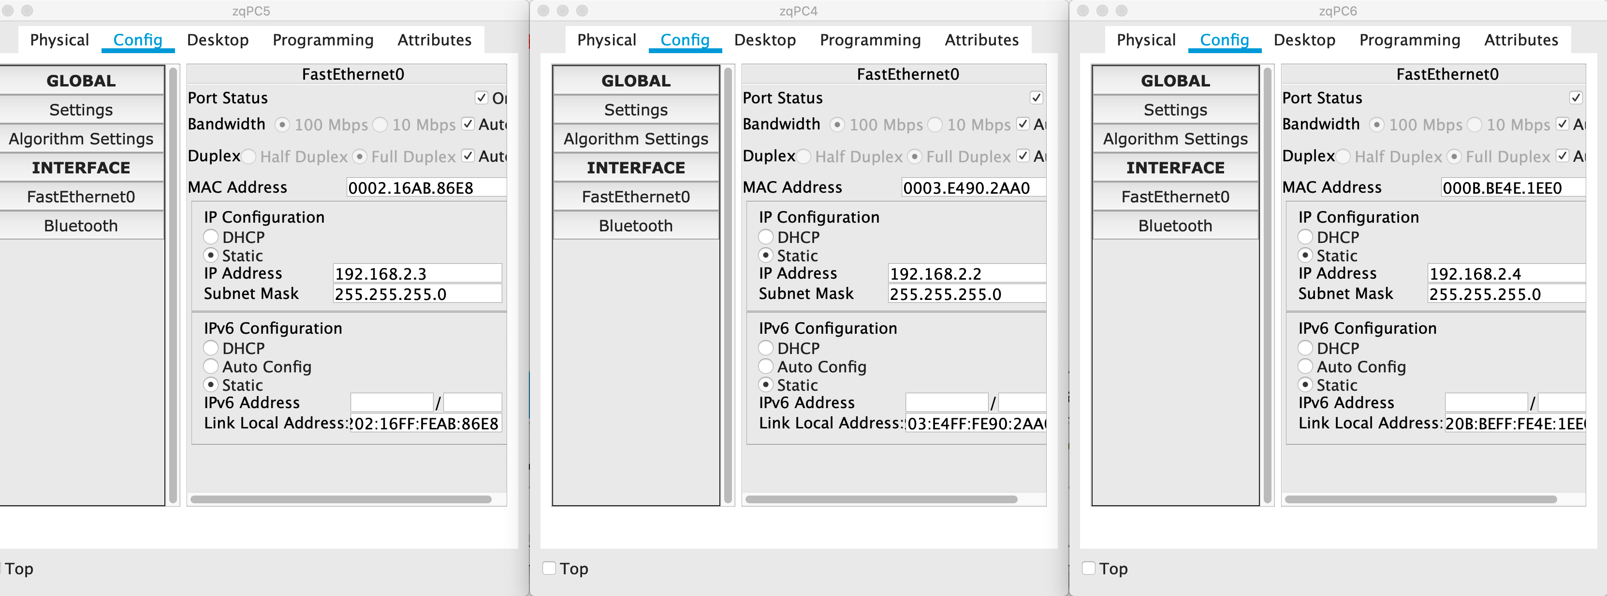The image size is (1607, 596).
Task: Uncheck Bandwidth Auto checkbox in zqPC5
Action: 468,124
